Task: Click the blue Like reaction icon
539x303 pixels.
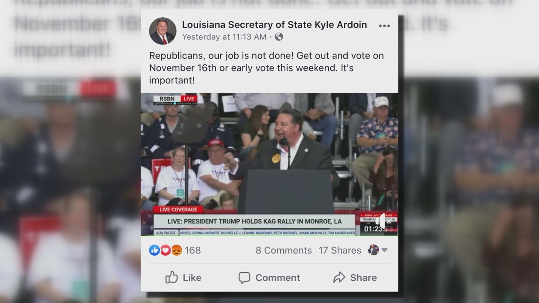Action: pos(154,250)
